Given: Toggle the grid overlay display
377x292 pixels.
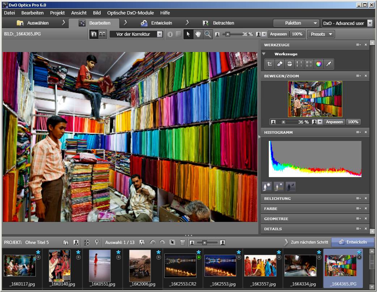Looking at the screenshot, I should (178, 34).
